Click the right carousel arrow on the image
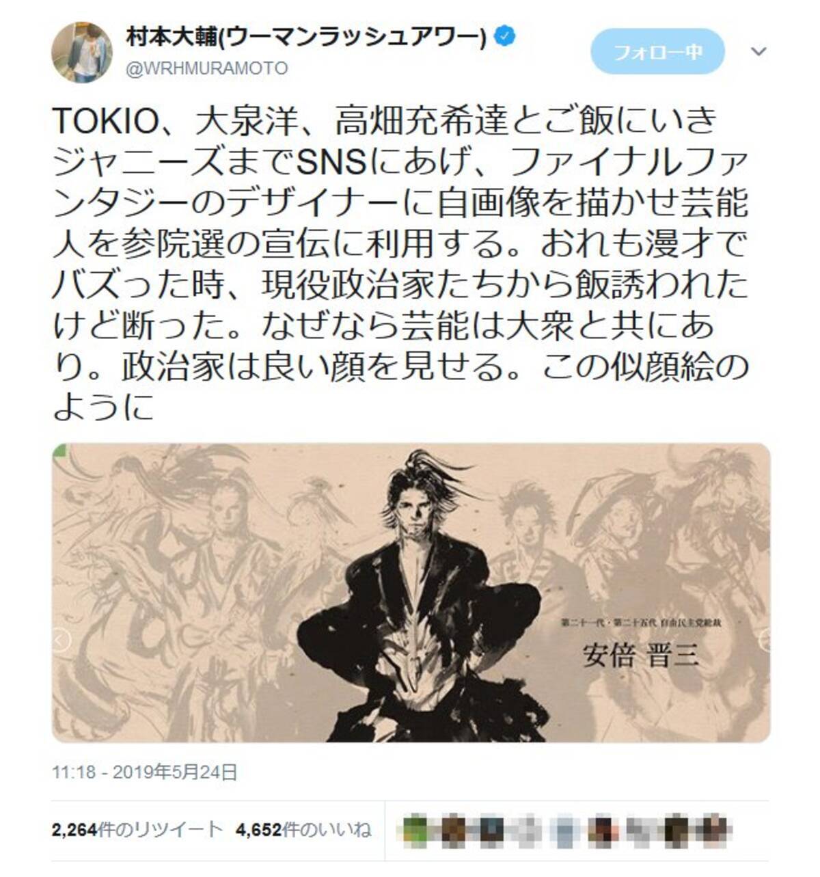The image size is (820, 877). tap(763, 641)
